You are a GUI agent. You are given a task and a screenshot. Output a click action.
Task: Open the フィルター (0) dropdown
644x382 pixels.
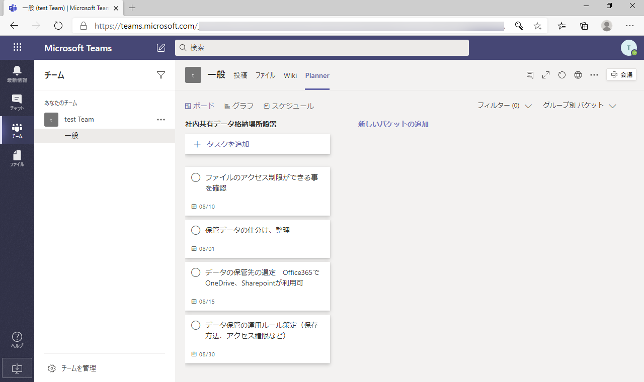505,106
